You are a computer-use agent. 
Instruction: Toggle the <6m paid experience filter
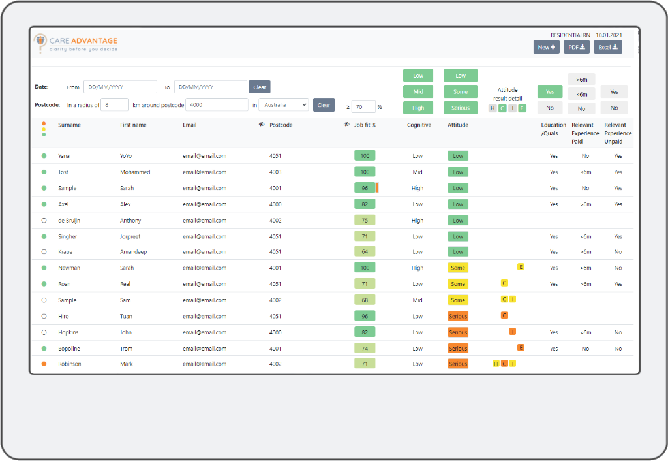581,94
